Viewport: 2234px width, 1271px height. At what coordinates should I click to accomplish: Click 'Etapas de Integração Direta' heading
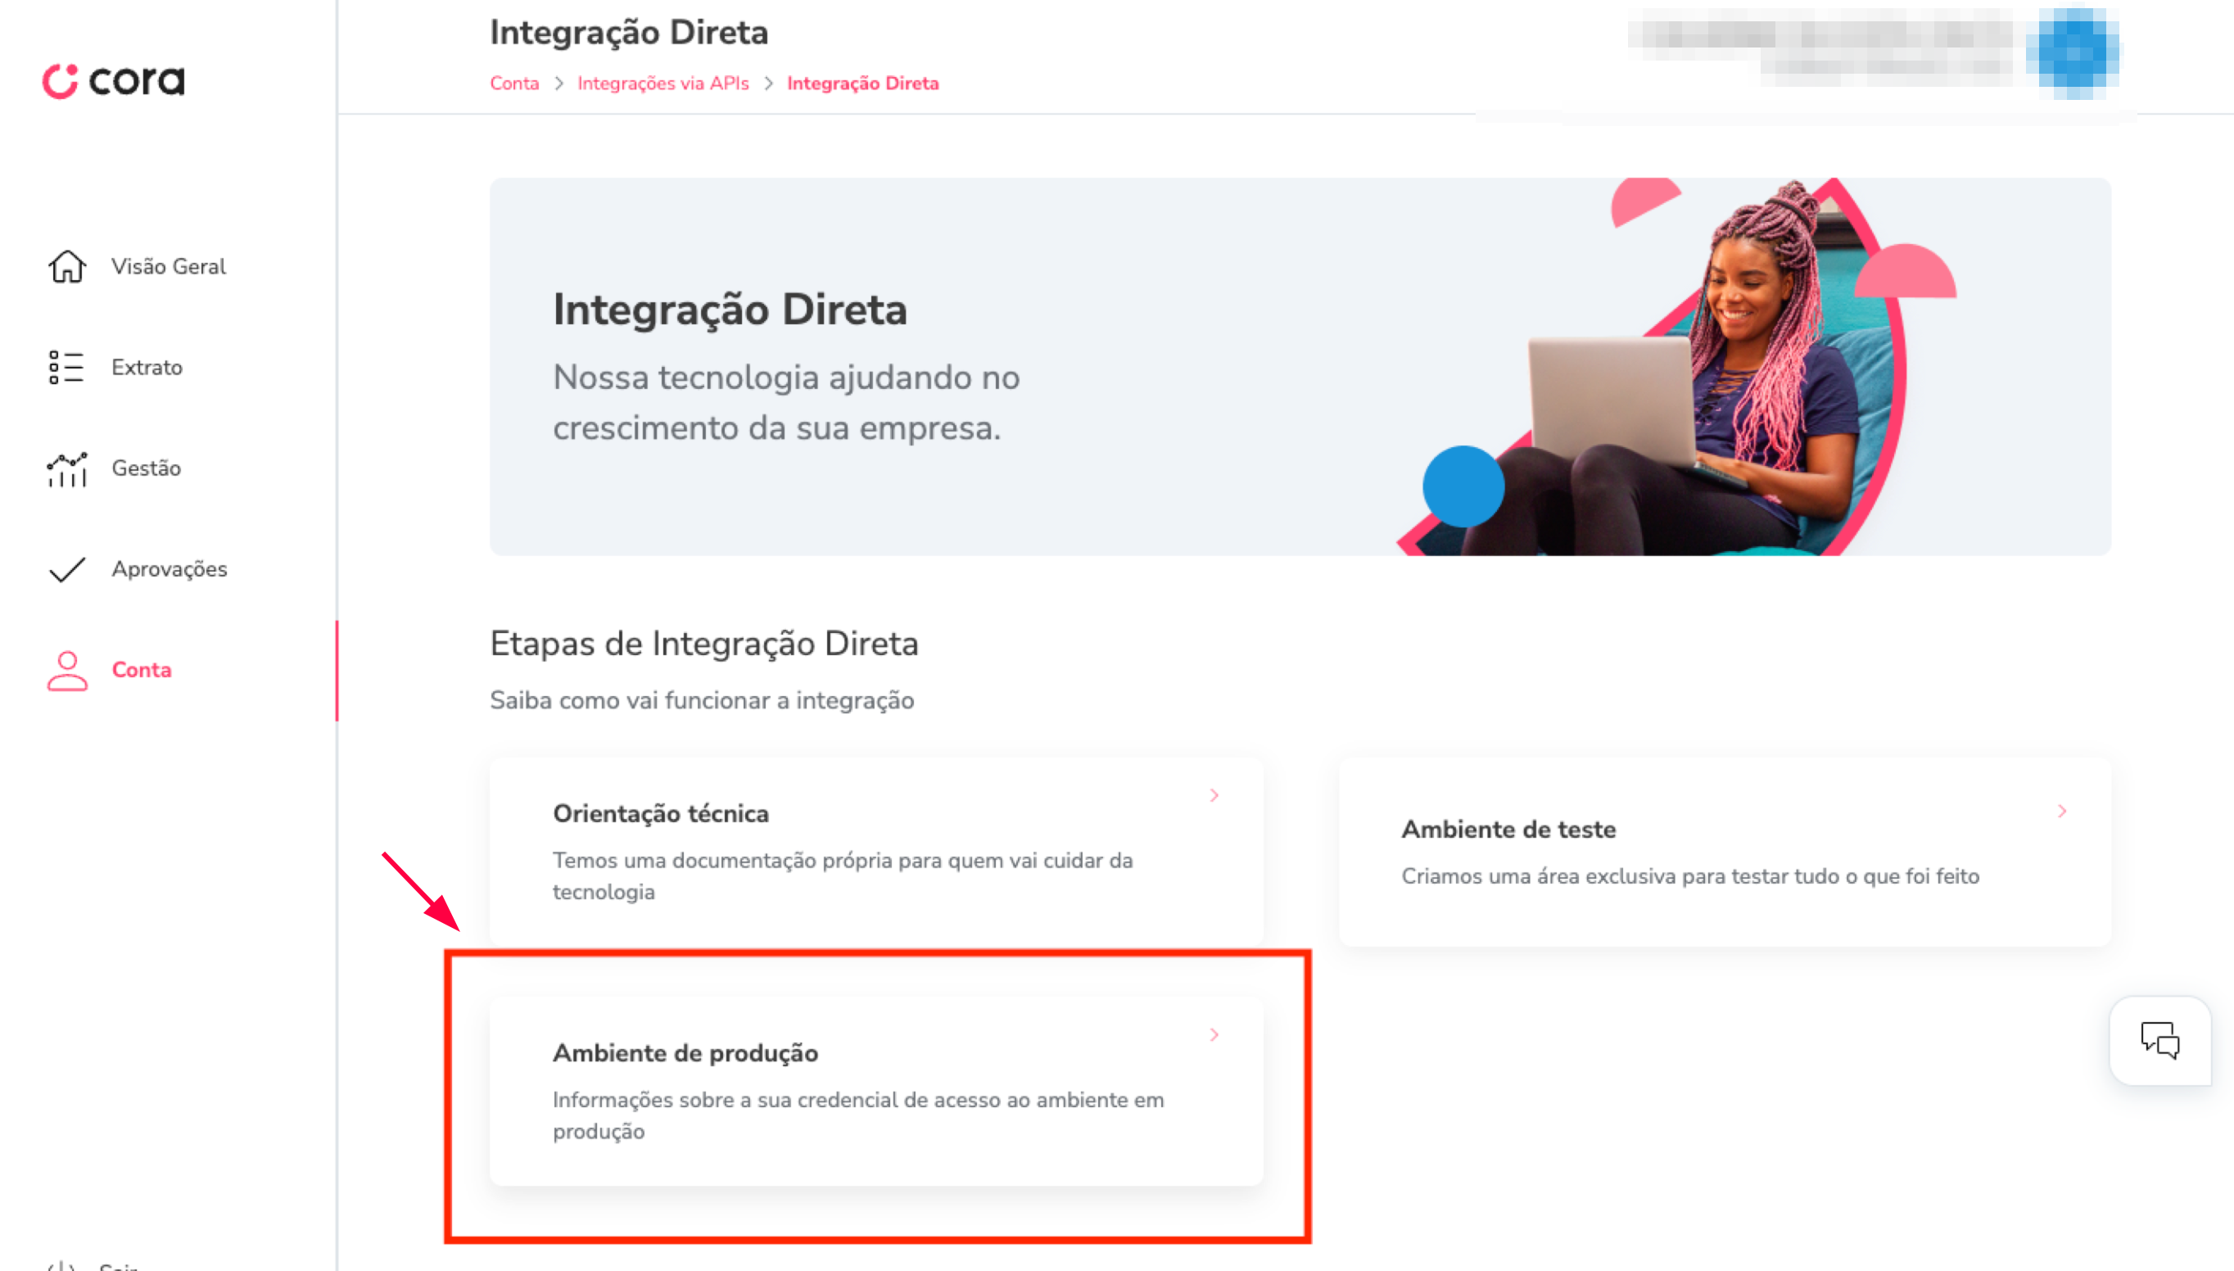(703, 645)
